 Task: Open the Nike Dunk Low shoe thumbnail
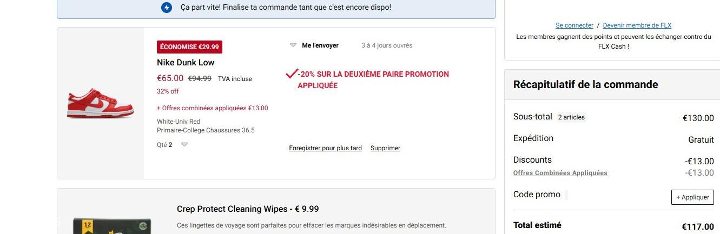point(101,103)
